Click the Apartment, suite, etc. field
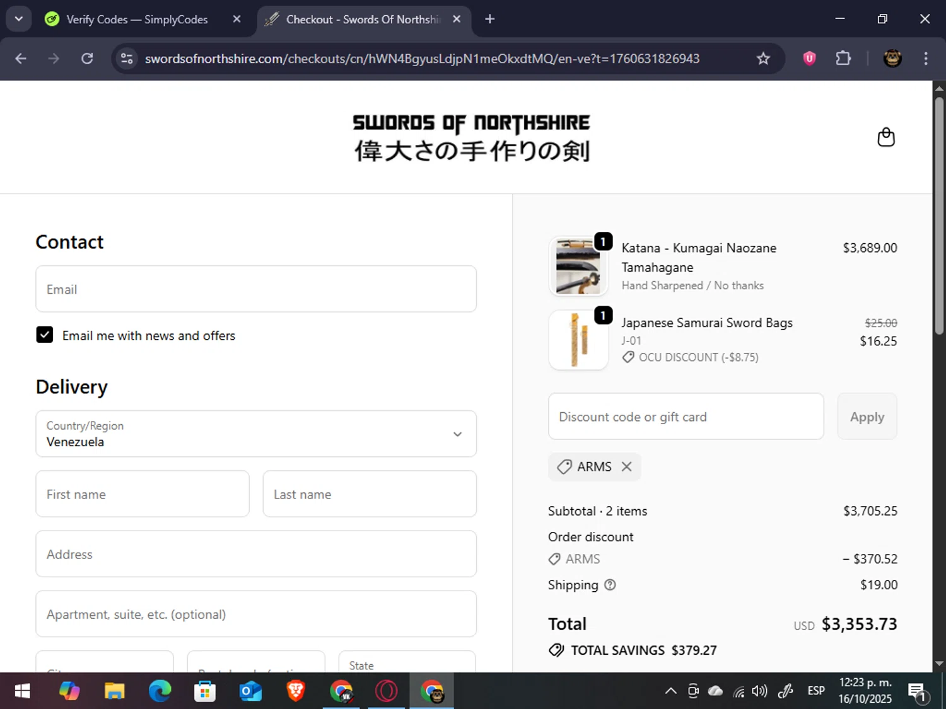 [x=256, y=614]
